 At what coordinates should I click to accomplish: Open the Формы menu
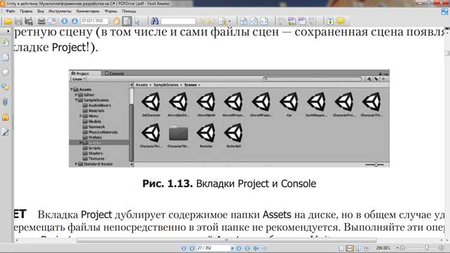click(x=111, y=11)
